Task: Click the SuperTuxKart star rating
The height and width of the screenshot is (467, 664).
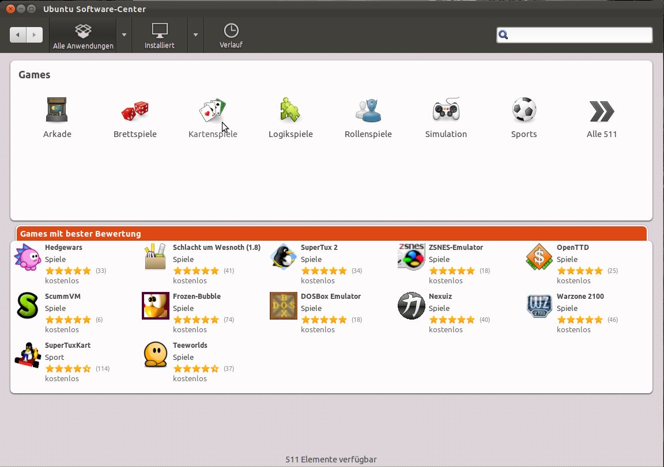Action: coord(68,369)
